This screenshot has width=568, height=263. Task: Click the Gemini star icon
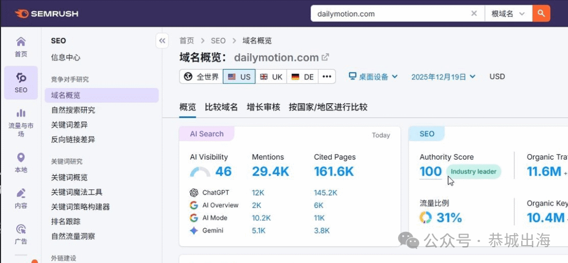pos(194,230)
